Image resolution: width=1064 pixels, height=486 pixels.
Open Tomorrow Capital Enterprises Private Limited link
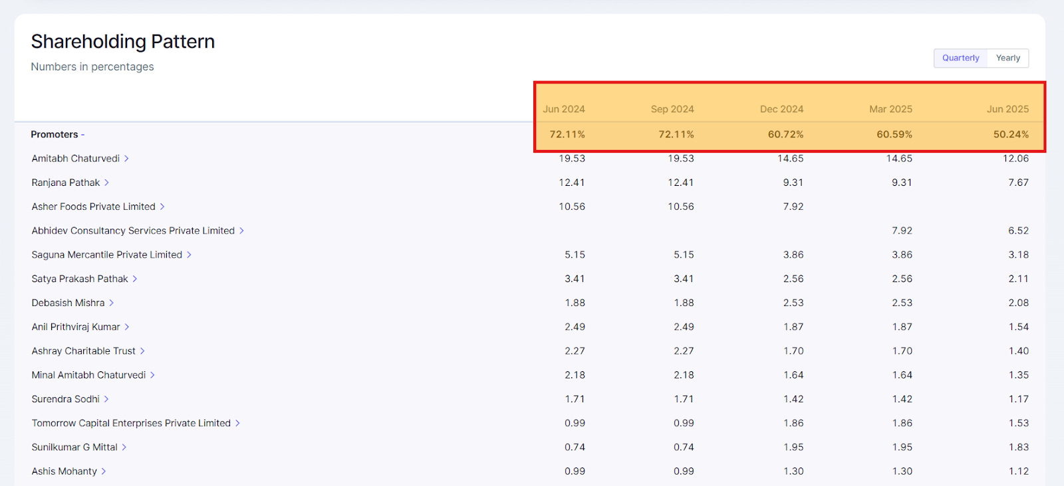coord(136,423)
